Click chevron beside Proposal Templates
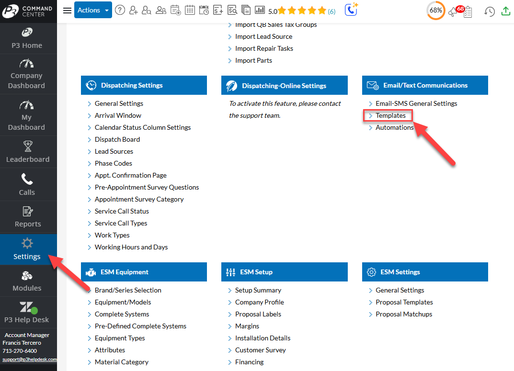514x371 pixels. click(x=370, y=303)
